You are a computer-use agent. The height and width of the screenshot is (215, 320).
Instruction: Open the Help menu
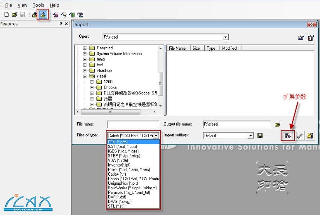point(54,5)
